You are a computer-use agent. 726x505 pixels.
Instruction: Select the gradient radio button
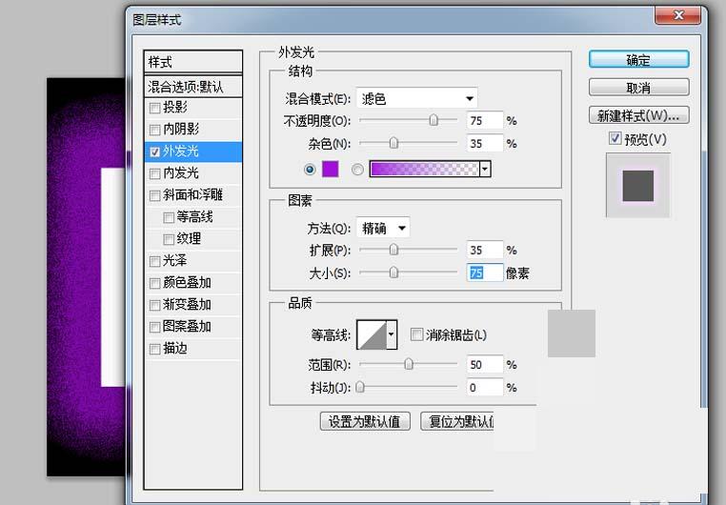tap(358, 170)
